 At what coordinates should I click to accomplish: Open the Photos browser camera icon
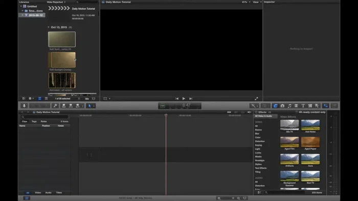click(282, 106)
